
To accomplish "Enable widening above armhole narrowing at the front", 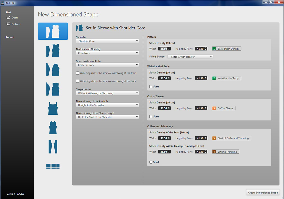I will [x=78, y=73].
